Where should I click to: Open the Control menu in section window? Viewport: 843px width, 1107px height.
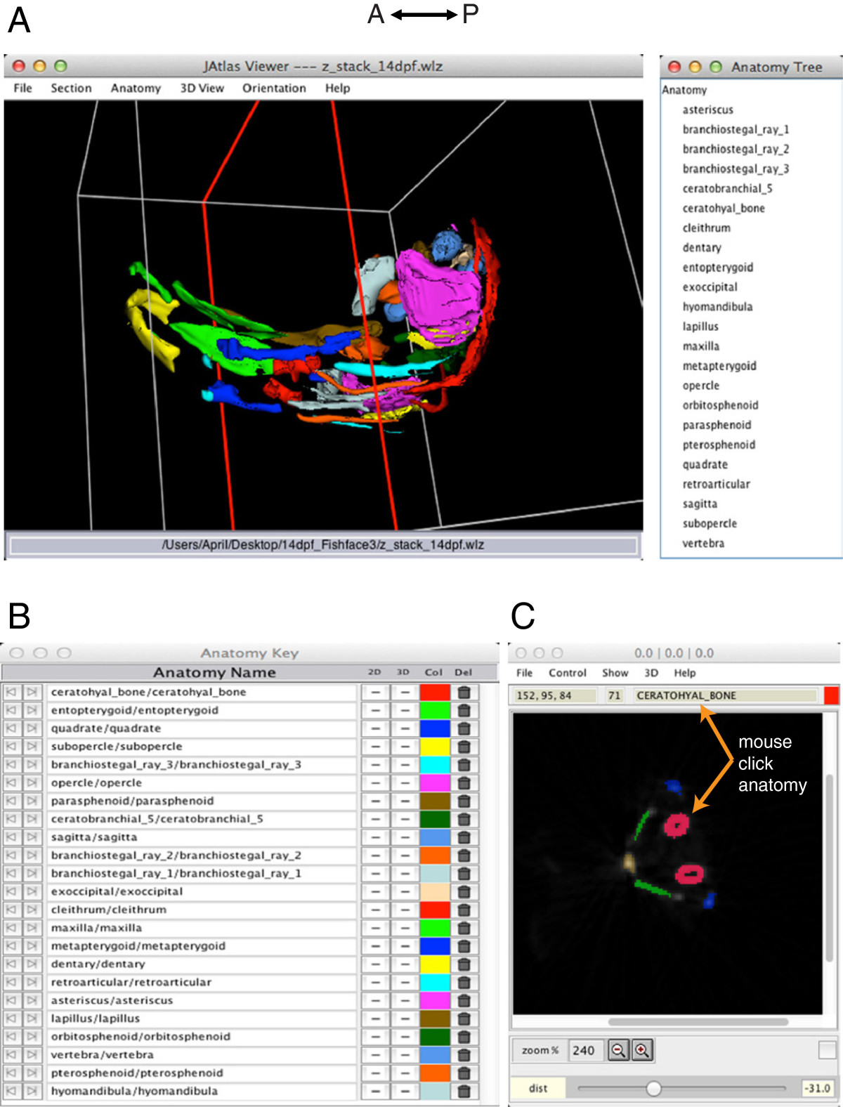coord(567,673)
